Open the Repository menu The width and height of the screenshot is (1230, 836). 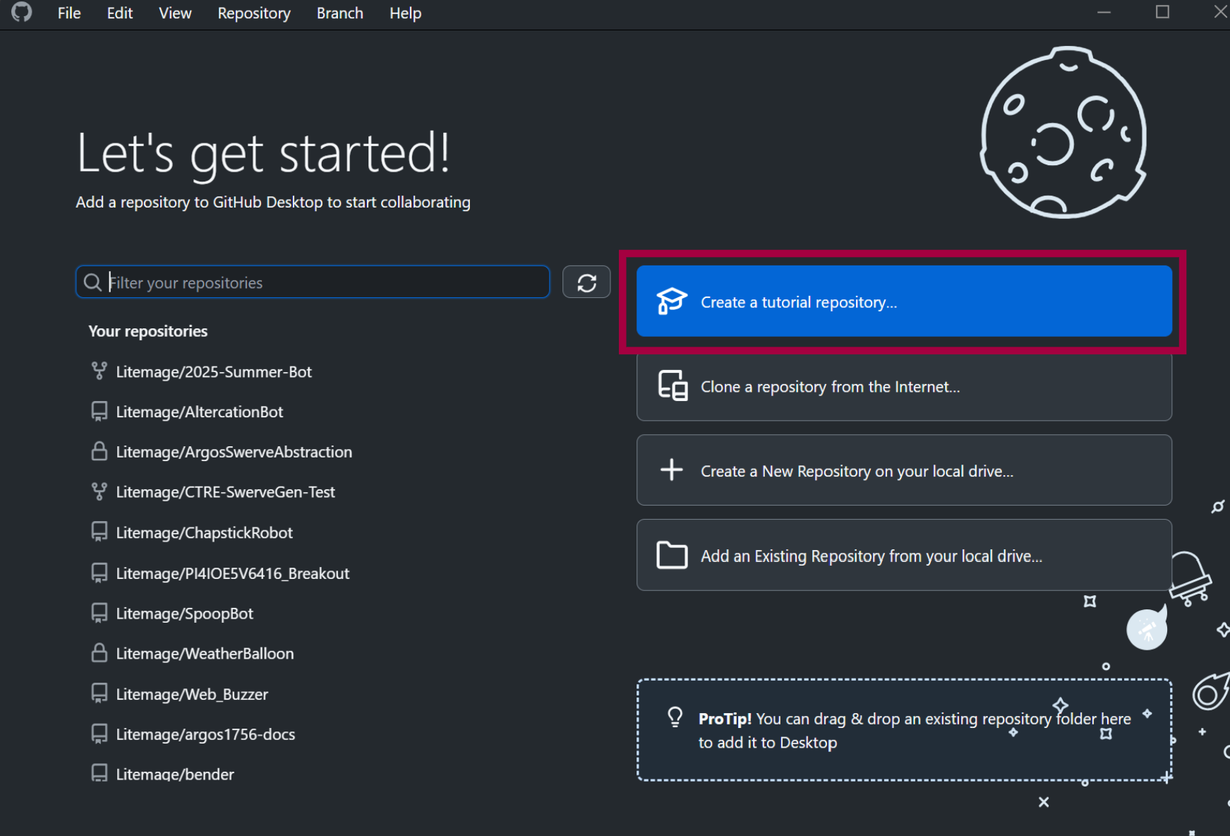(x=253, y=13)
